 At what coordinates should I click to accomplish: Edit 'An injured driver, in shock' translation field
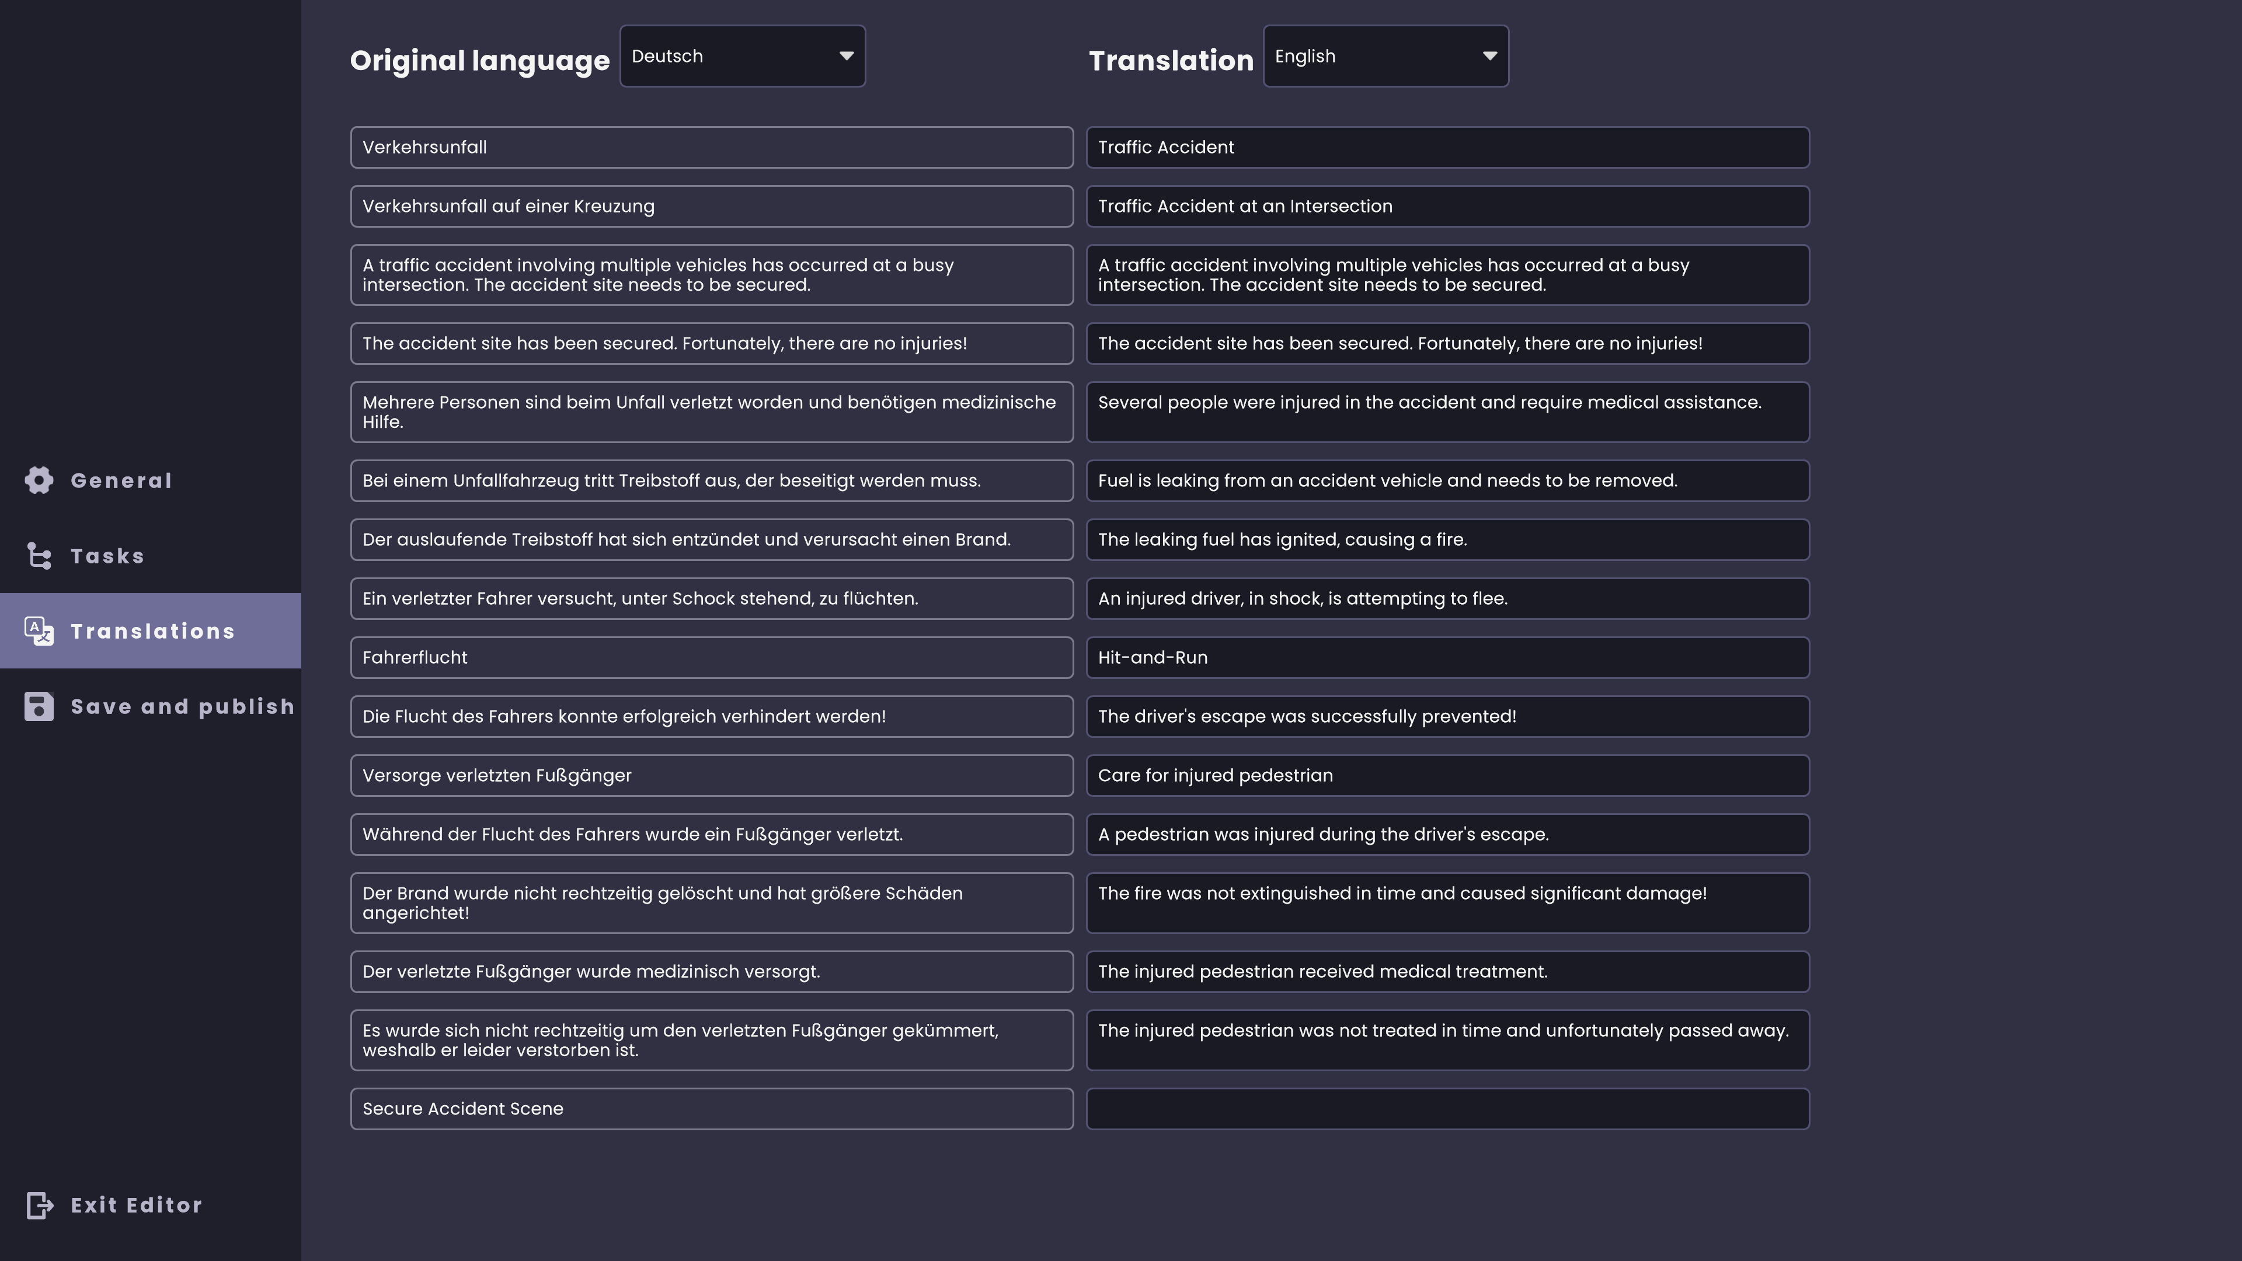(1447, 599)
